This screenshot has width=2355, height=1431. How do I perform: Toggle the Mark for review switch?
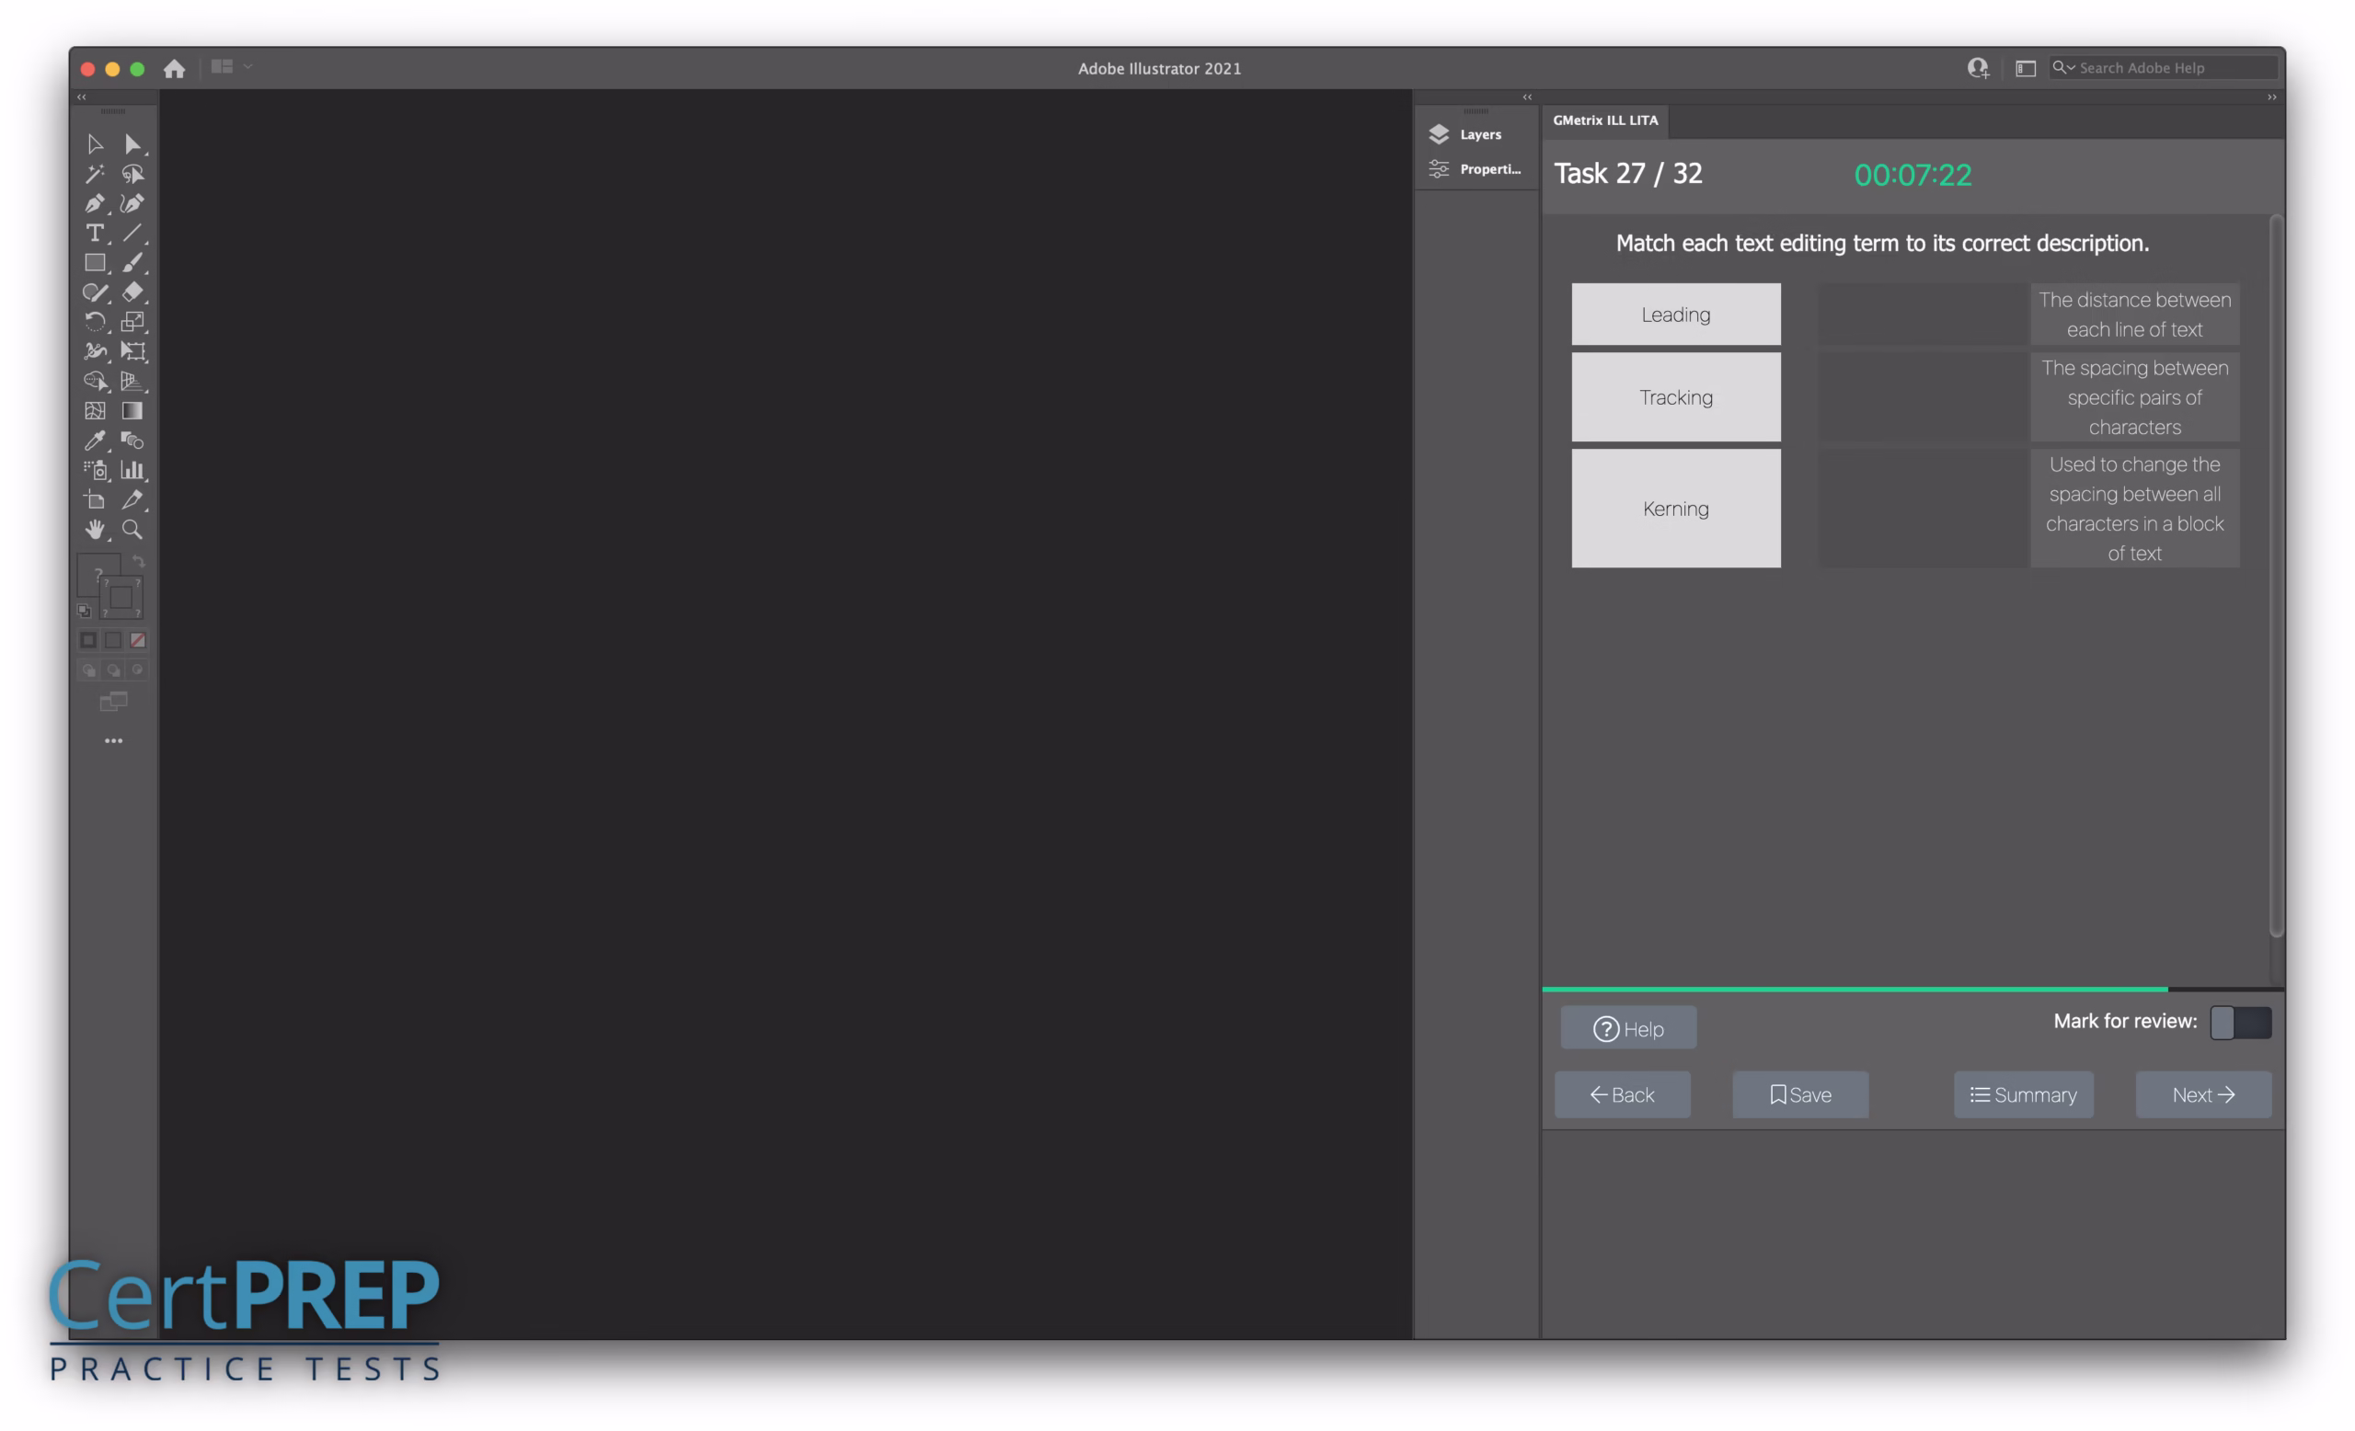click(2239, 1022)
